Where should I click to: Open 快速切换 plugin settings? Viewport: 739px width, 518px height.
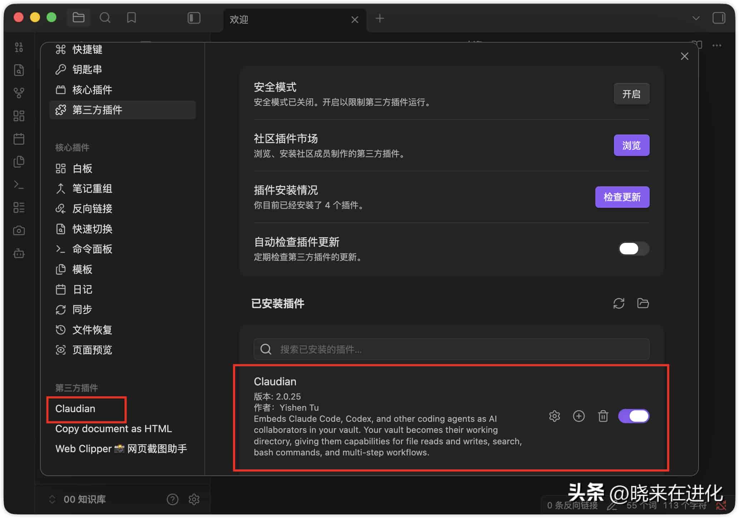[123, 229]
